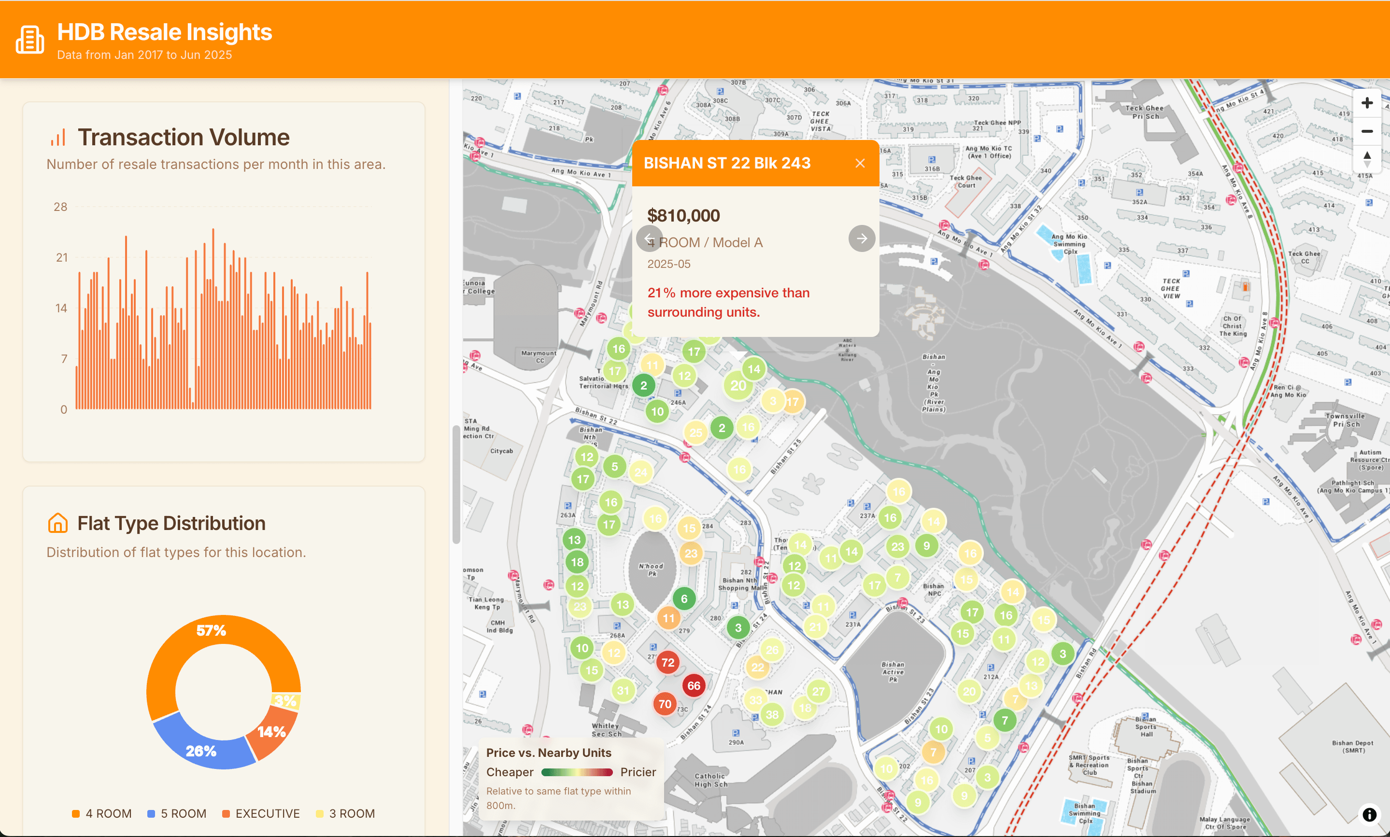Zoom out on the map

(1367, 131)
